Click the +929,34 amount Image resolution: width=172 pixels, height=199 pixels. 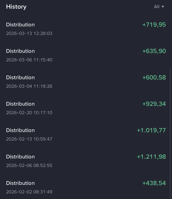click(154, 104)
